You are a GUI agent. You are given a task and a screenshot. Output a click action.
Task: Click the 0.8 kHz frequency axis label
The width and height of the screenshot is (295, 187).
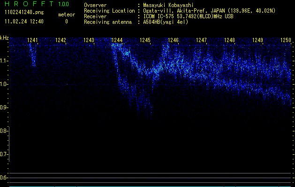point(3,131)
